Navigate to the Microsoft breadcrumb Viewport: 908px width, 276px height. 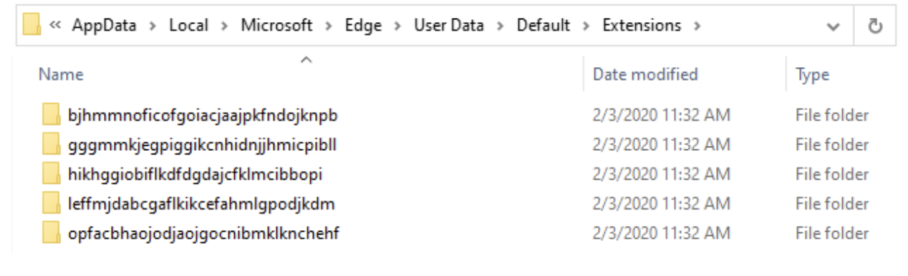click(276, 26)
